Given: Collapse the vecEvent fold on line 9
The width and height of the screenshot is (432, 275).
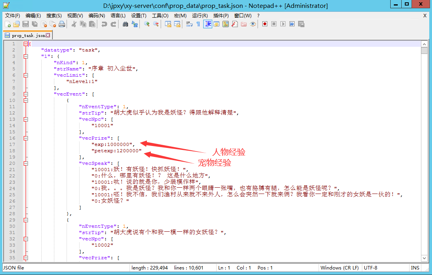Looking at the screenshot, I should (x=26, y=94).
